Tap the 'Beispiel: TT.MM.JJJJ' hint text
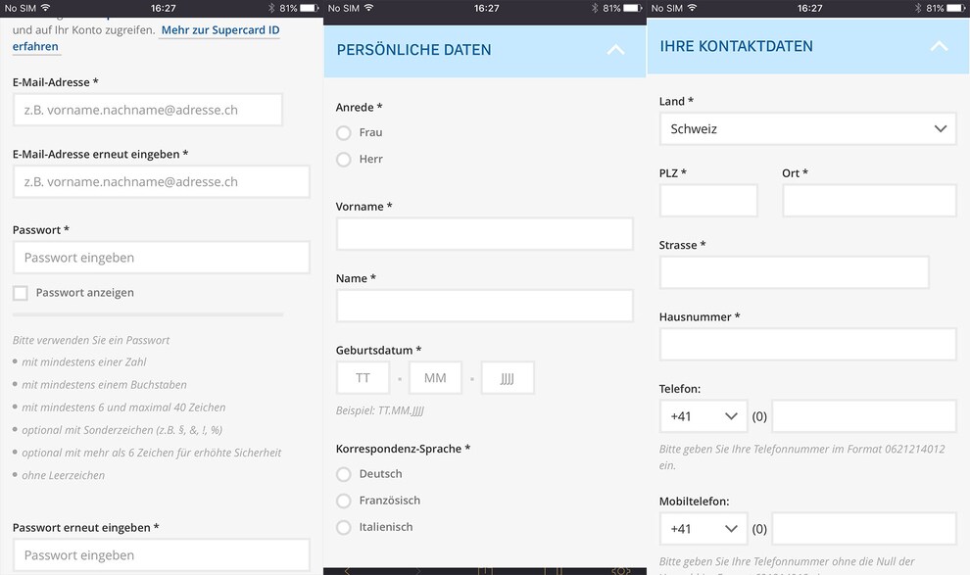 click(x=380, y=410)
